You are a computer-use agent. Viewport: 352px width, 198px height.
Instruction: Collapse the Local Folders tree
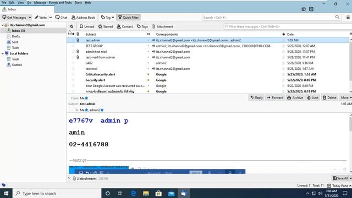[x=2, y=53]
